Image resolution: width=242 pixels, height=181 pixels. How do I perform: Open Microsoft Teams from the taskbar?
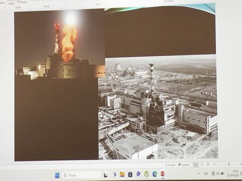pos(114,174)
